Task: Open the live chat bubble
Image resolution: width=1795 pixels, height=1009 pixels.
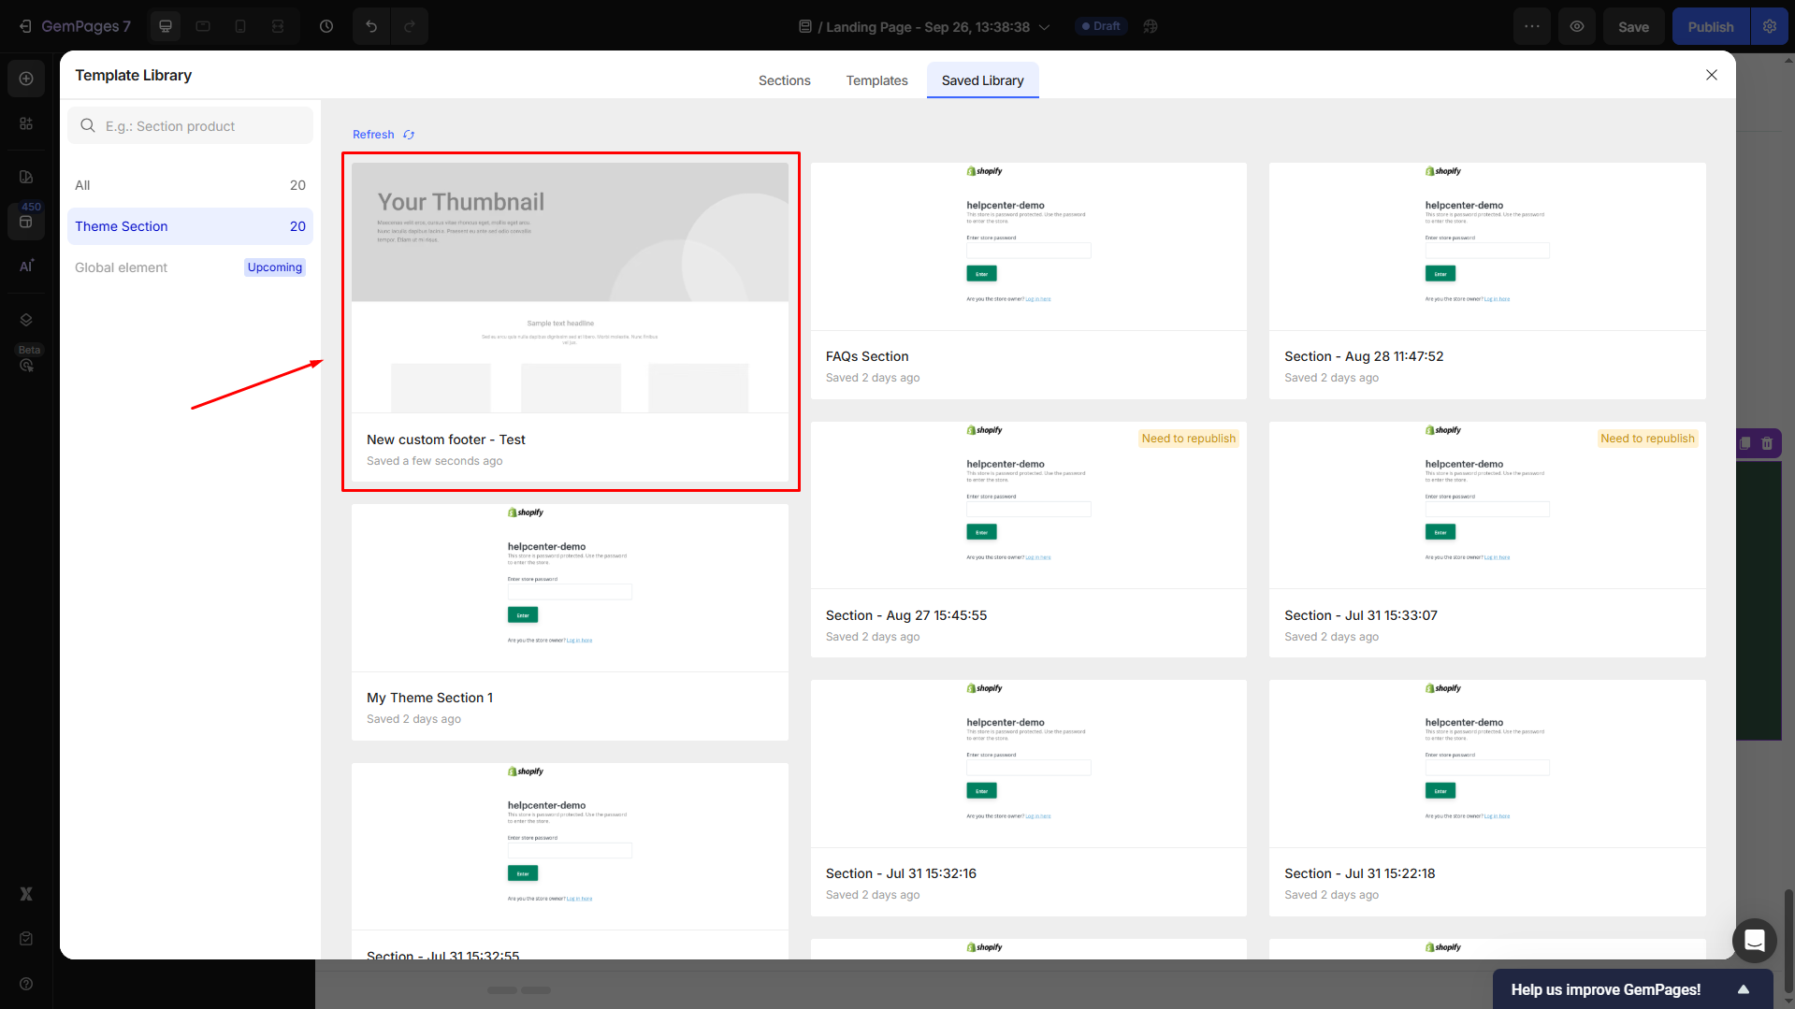Action: click(1754, 940)
